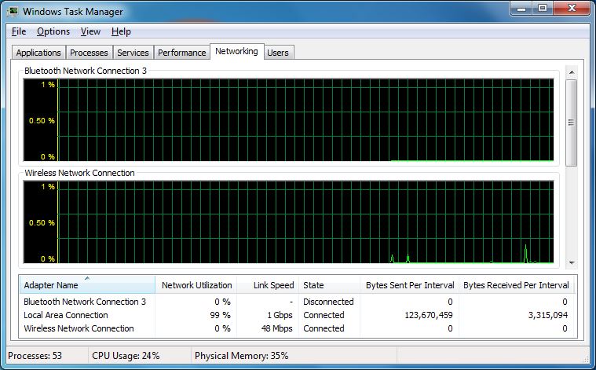Image resolution: width=596 pixels, height=370 pixels.
Task: Open the Options menu
Action: tap(53, 31)
